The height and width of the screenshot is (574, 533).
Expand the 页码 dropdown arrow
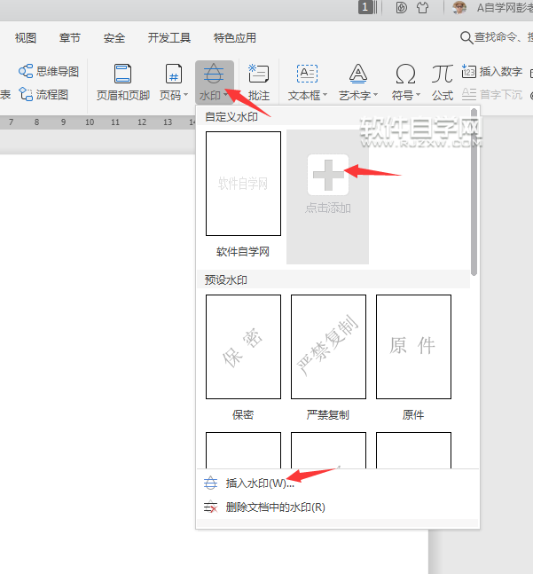[186, 95]
